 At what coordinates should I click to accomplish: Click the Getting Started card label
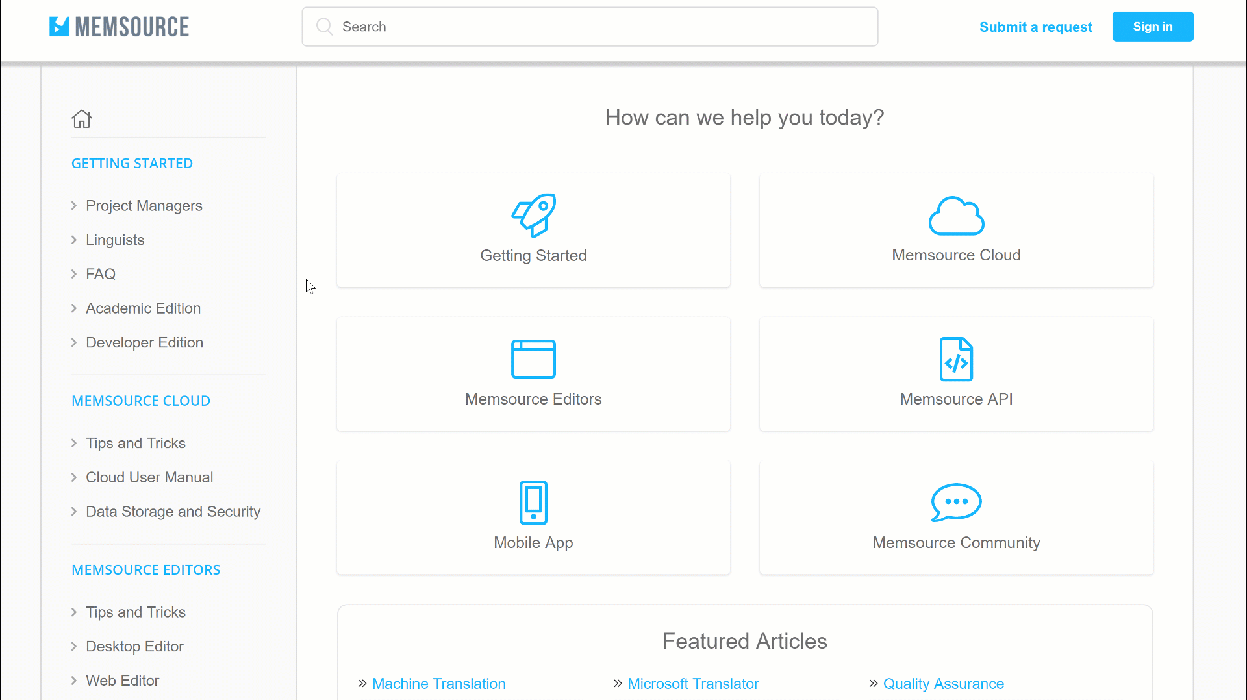coord(534,256)
